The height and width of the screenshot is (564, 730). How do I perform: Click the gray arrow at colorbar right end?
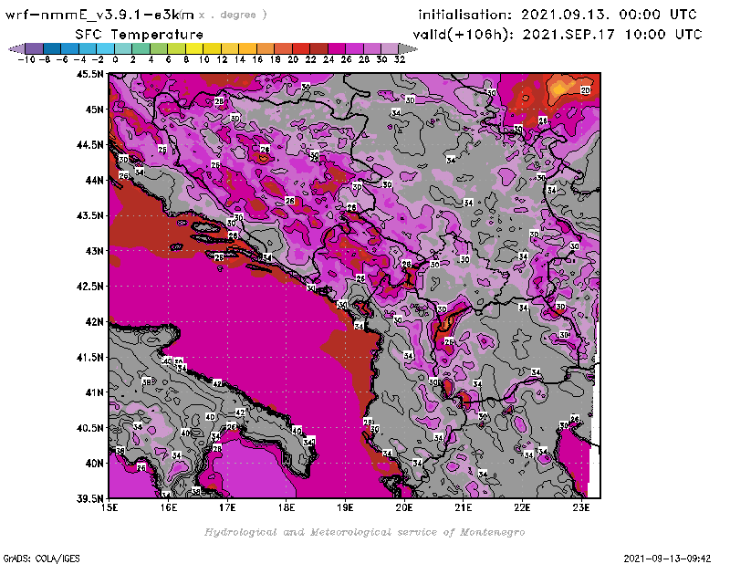tap(404, 47)
